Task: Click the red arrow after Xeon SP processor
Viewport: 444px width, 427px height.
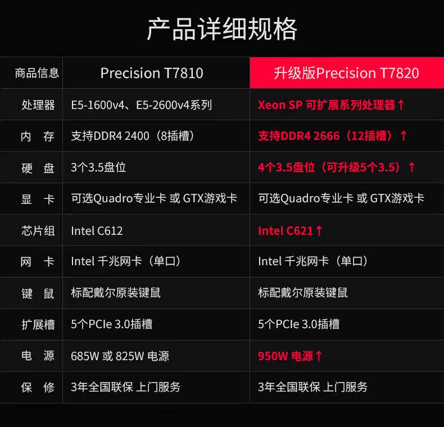Action: click(401, 105)
